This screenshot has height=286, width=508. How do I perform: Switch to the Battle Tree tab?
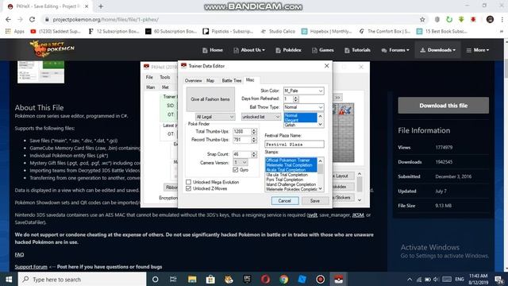point(231,80)
